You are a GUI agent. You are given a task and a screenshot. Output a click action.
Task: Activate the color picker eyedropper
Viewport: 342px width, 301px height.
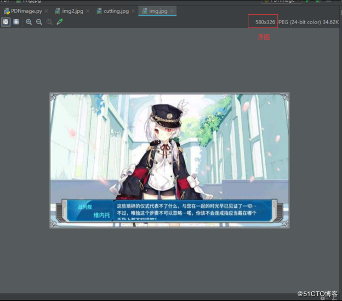coord(60,21)
